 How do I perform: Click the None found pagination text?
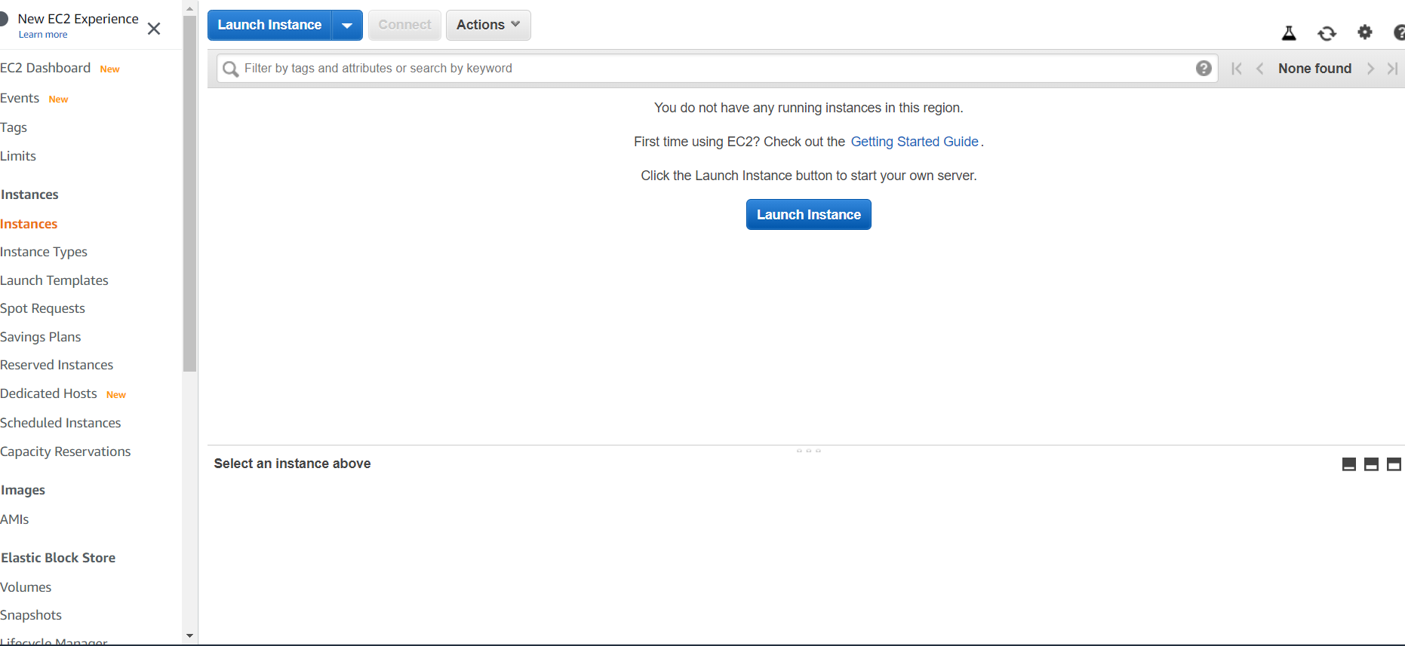pyautogui.click(x=1314, y=69)
